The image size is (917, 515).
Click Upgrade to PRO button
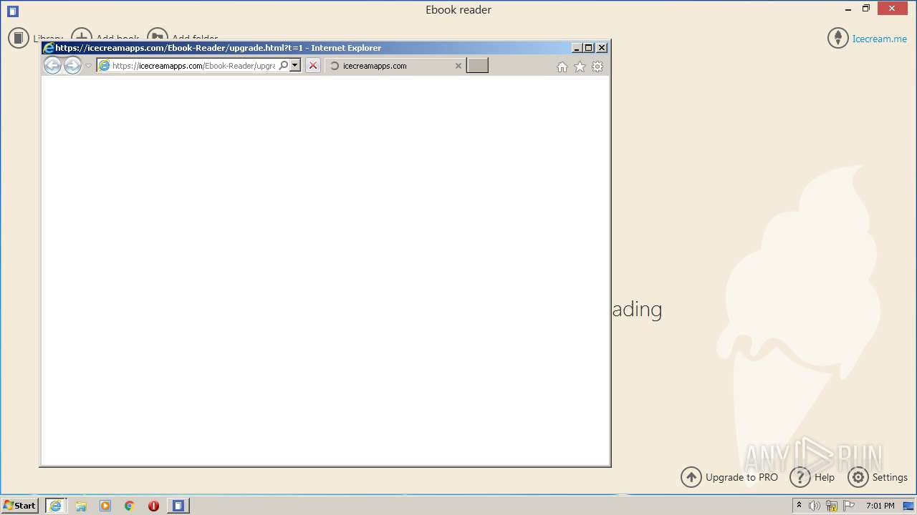[729, 477]
